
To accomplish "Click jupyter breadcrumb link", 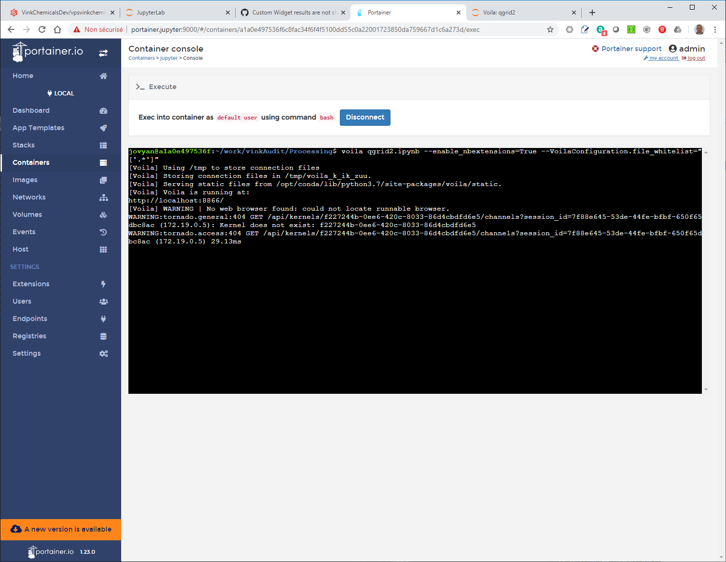I will 169,58.
